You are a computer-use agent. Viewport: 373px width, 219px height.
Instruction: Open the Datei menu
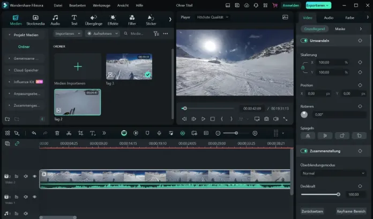click(58, 5)
